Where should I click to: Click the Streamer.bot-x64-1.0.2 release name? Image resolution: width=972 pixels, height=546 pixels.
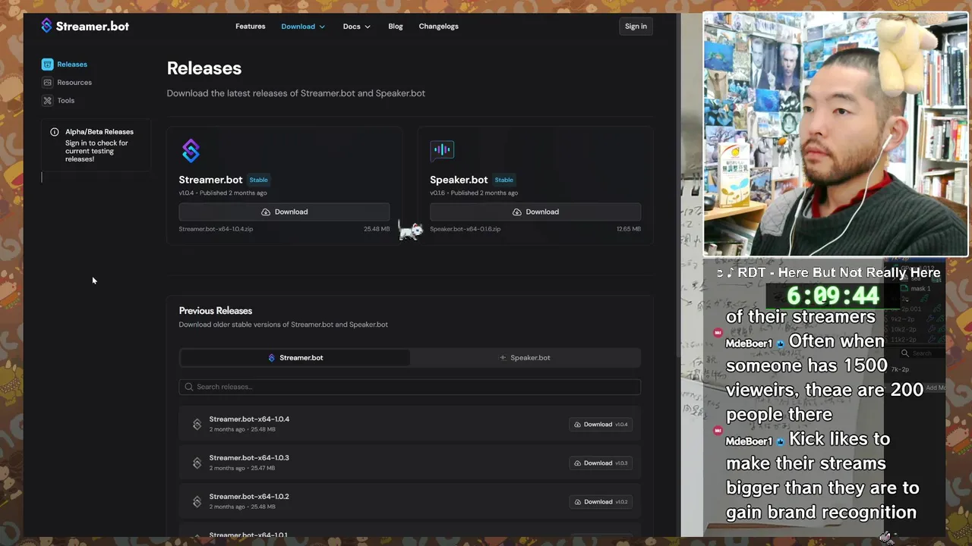pyautogui.click(x=249, y=497)
